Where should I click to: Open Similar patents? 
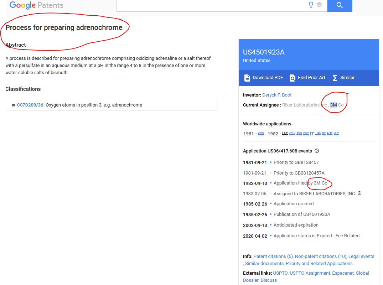[x=343, y=78]
